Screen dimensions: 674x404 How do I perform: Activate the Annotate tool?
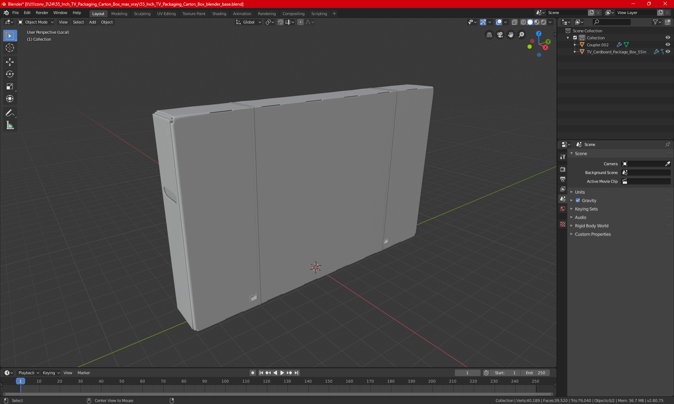10,113
